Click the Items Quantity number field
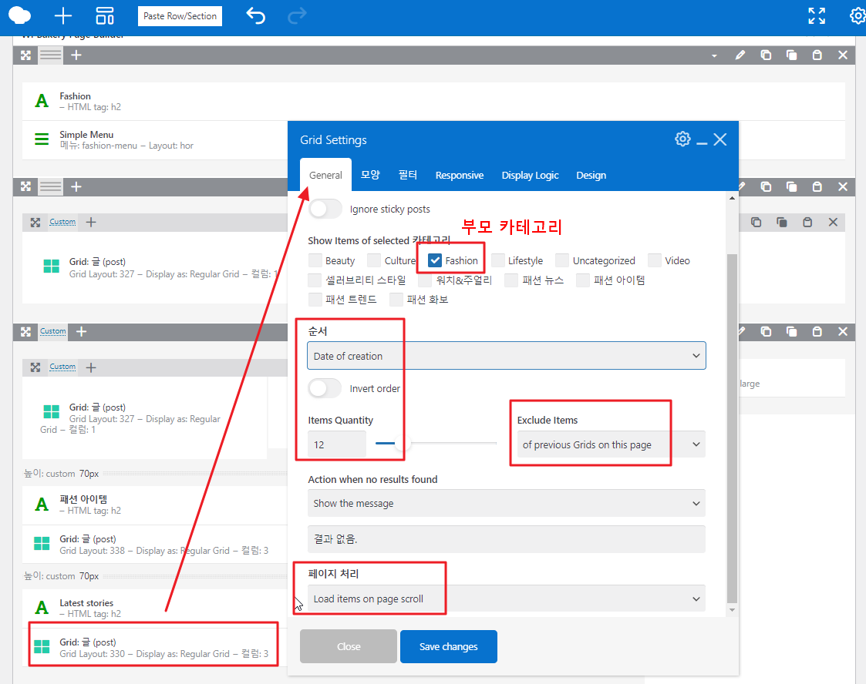The height and width of the screenshot is (684, 866). 337,444
